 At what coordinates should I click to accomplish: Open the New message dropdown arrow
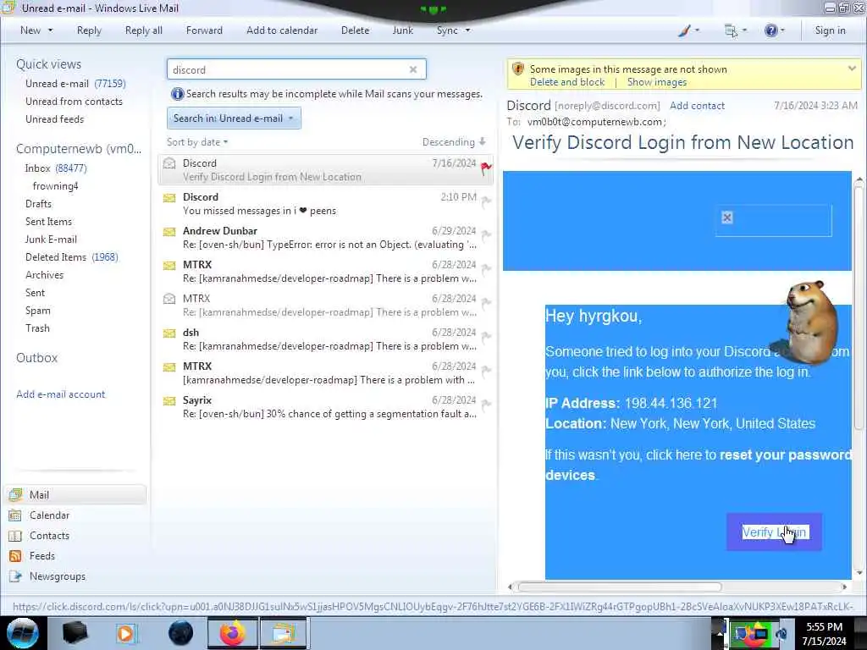tap(50, 30)
